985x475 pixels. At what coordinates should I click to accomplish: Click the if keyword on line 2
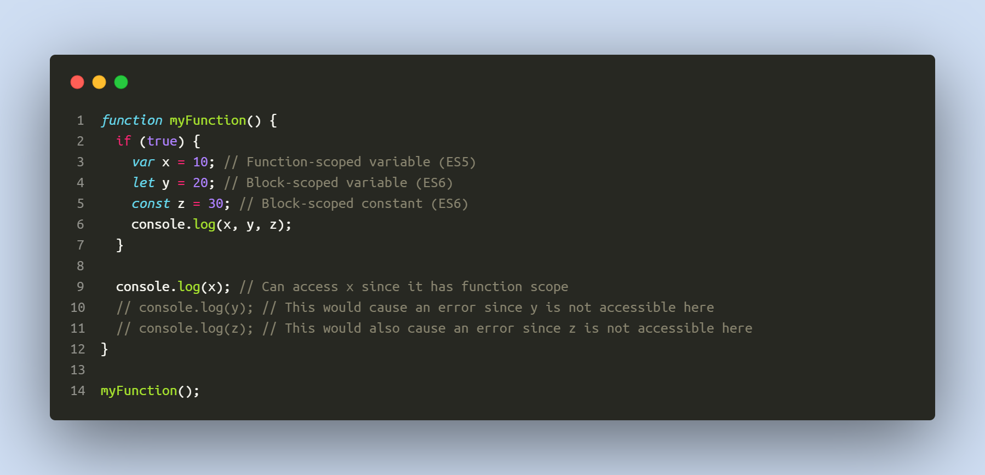pos(124,141)
